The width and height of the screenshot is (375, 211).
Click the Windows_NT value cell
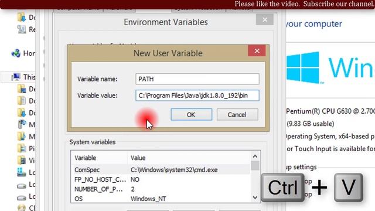[148, 199]
